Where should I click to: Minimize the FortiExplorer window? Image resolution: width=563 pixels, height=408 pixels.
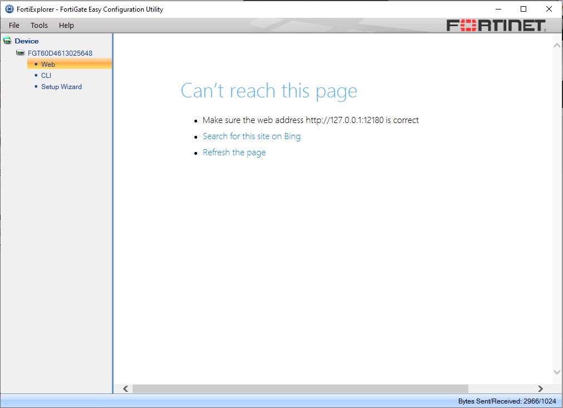point(498,9)
